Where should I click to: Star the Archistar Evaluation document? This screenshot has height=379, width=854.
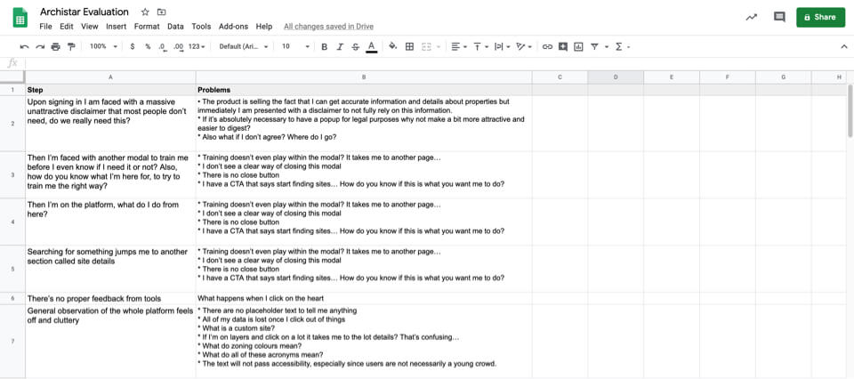coord(145,12)
